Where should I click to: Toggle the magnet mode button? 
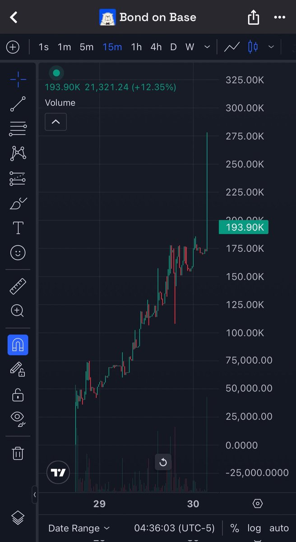[18, 345]
